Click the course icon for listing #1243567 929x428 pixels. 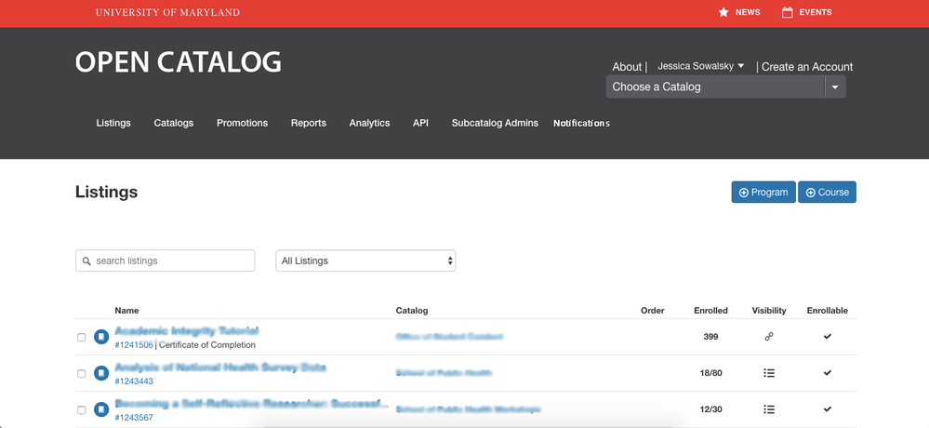(x=101, y=409)
